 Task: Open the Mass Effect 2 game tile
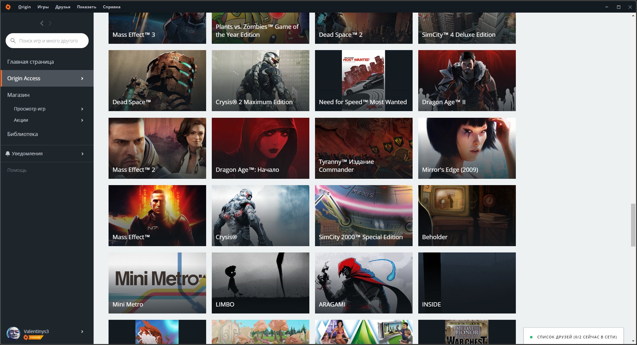[x=157, y=148]
